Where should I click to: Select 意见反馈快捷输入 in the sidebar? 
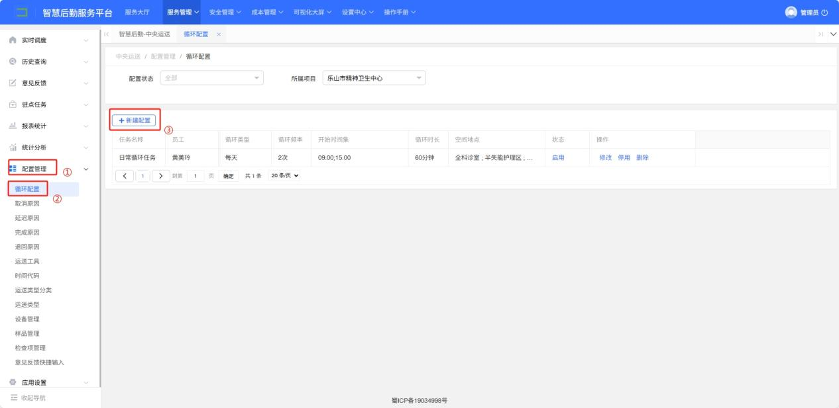[x=40, y=362]
